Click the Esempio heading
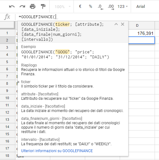 pos(29,47)
